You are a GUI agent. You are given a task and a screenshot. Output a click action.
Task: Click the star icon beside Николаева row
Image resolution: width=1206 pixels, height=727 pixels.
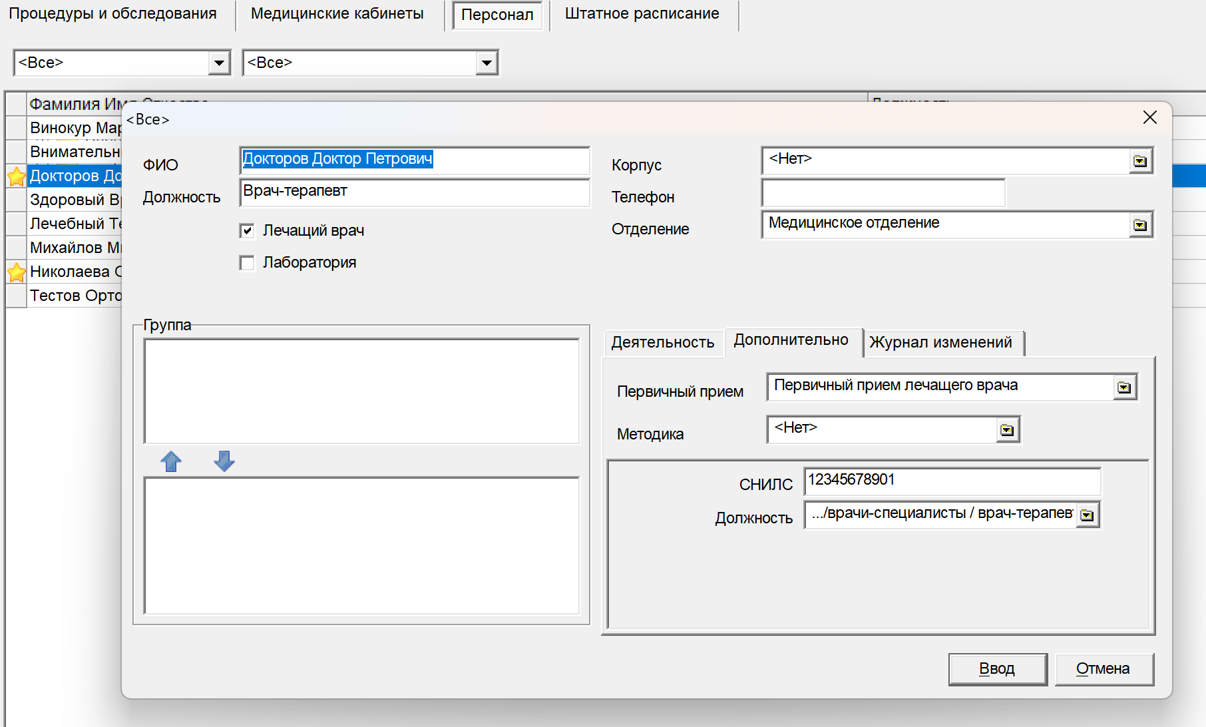[17, 272]
